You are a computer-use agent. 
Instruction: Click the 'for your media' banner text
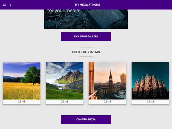63,11
